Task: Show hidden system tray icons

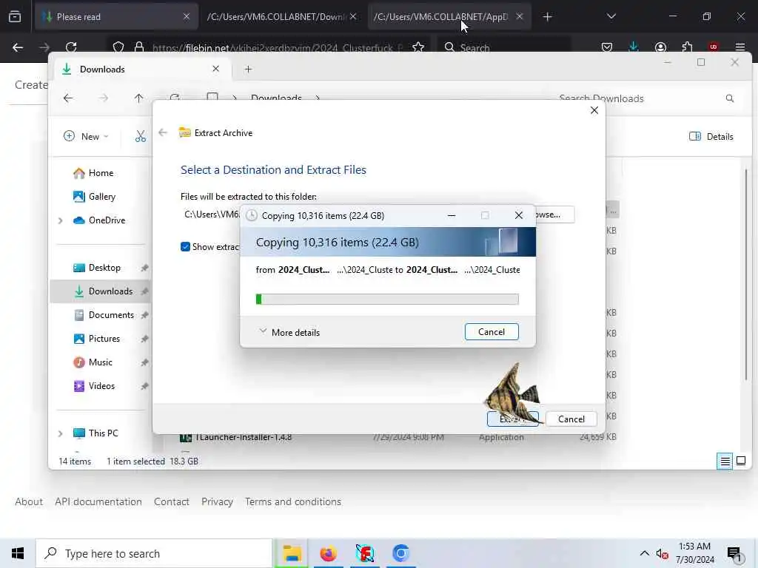Action: [x=645, y=553]
